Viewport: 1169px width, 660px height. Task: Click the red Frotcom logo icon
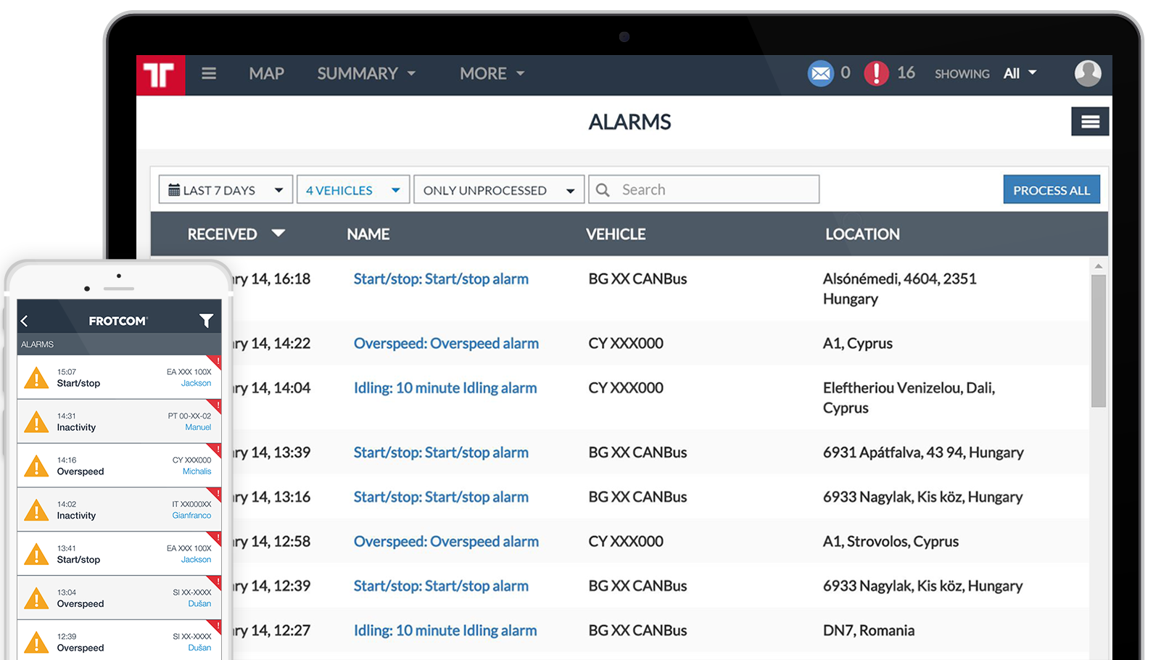160,75
